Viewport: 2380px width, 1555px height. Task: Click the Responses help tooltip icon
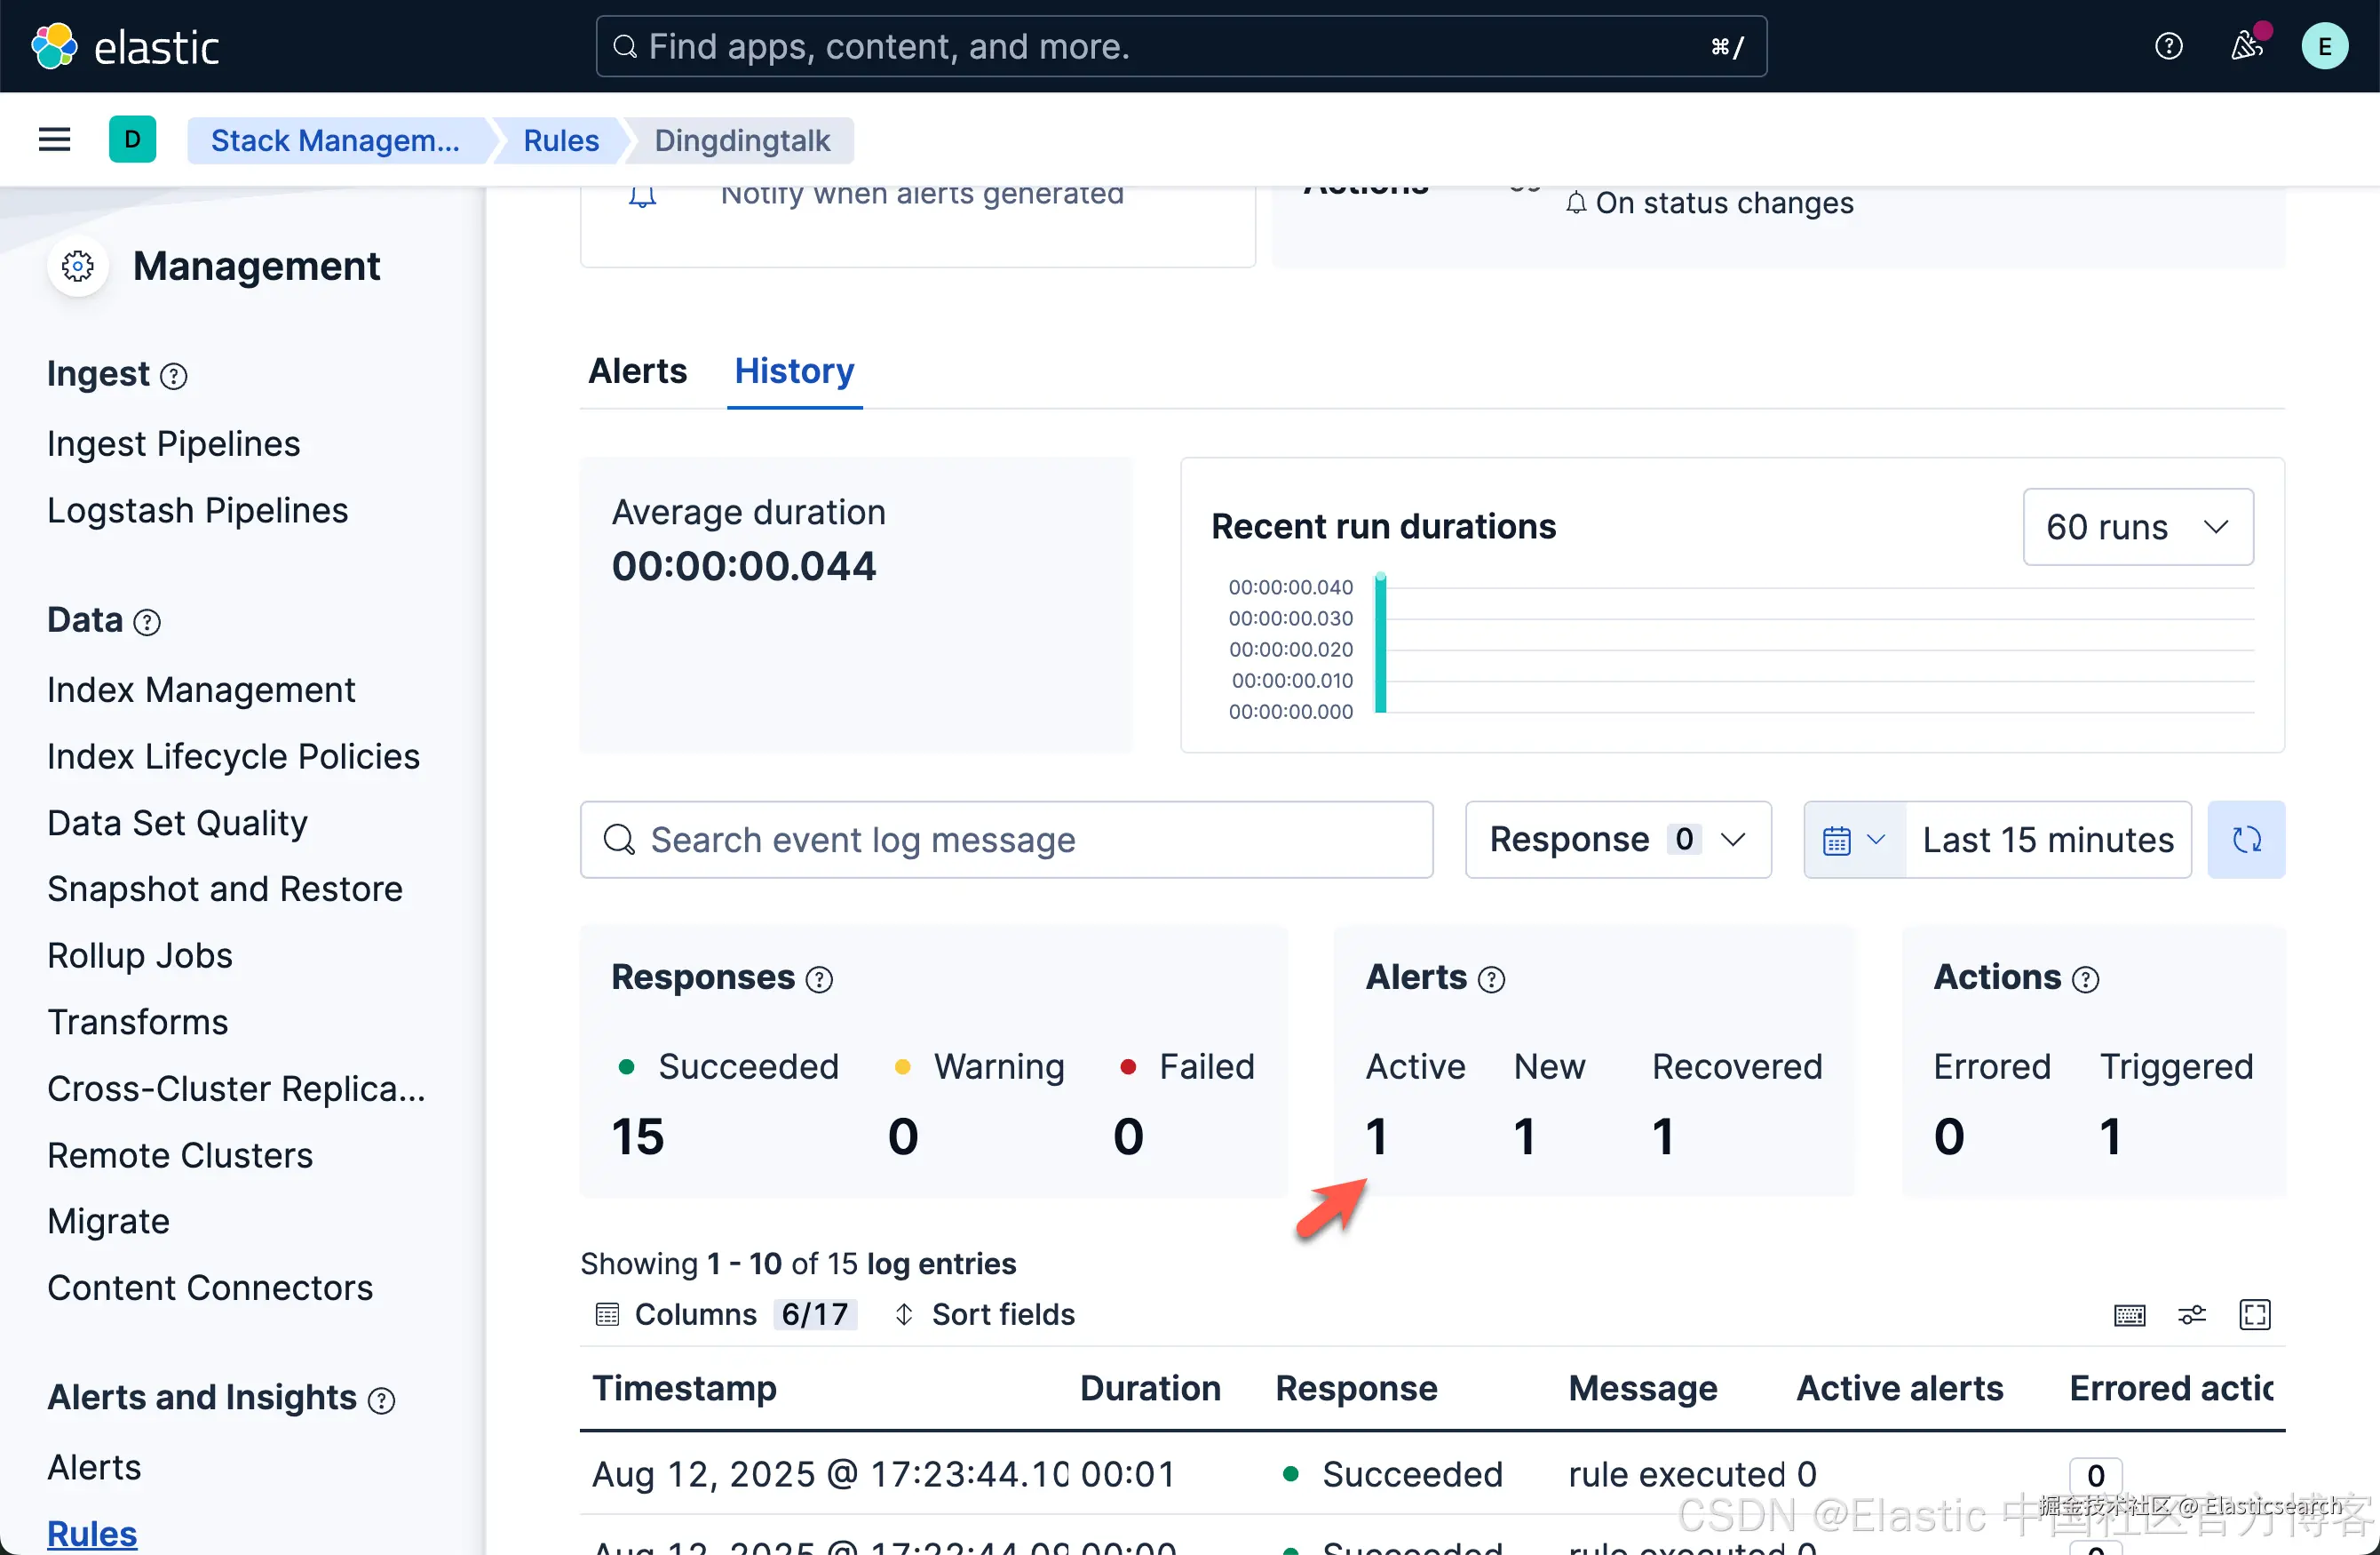[x=819, y=978]
